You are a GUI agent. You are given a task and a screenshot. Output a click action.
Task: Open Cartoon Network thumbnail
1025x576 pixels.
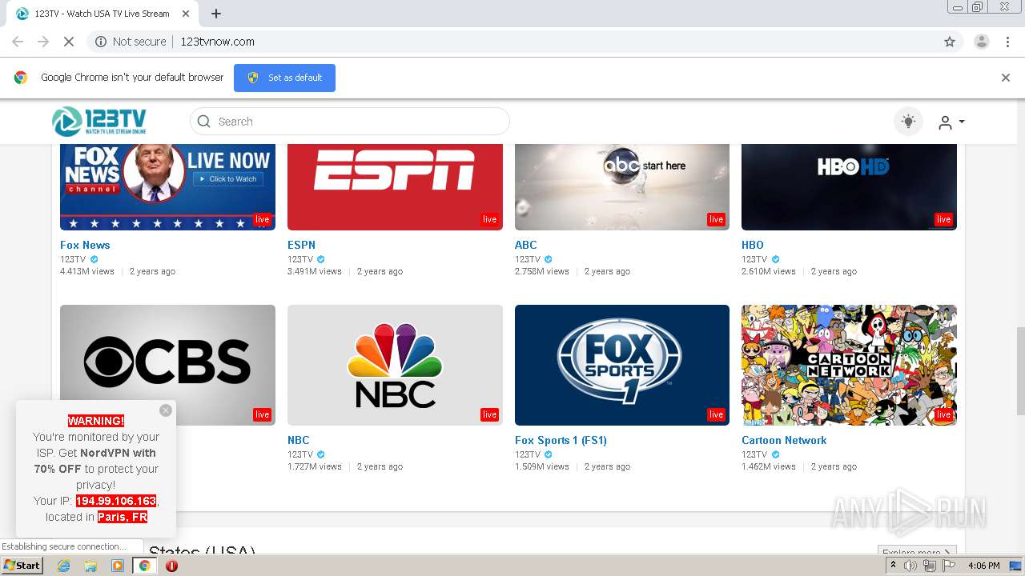[x=849, y=365]
